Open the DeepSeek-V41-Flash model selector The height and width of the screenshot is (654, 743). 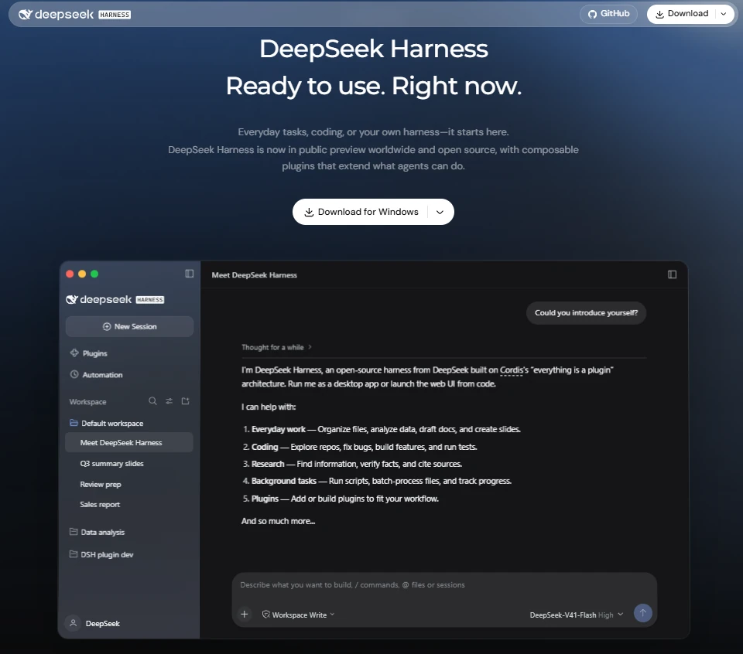click(576, 615)
